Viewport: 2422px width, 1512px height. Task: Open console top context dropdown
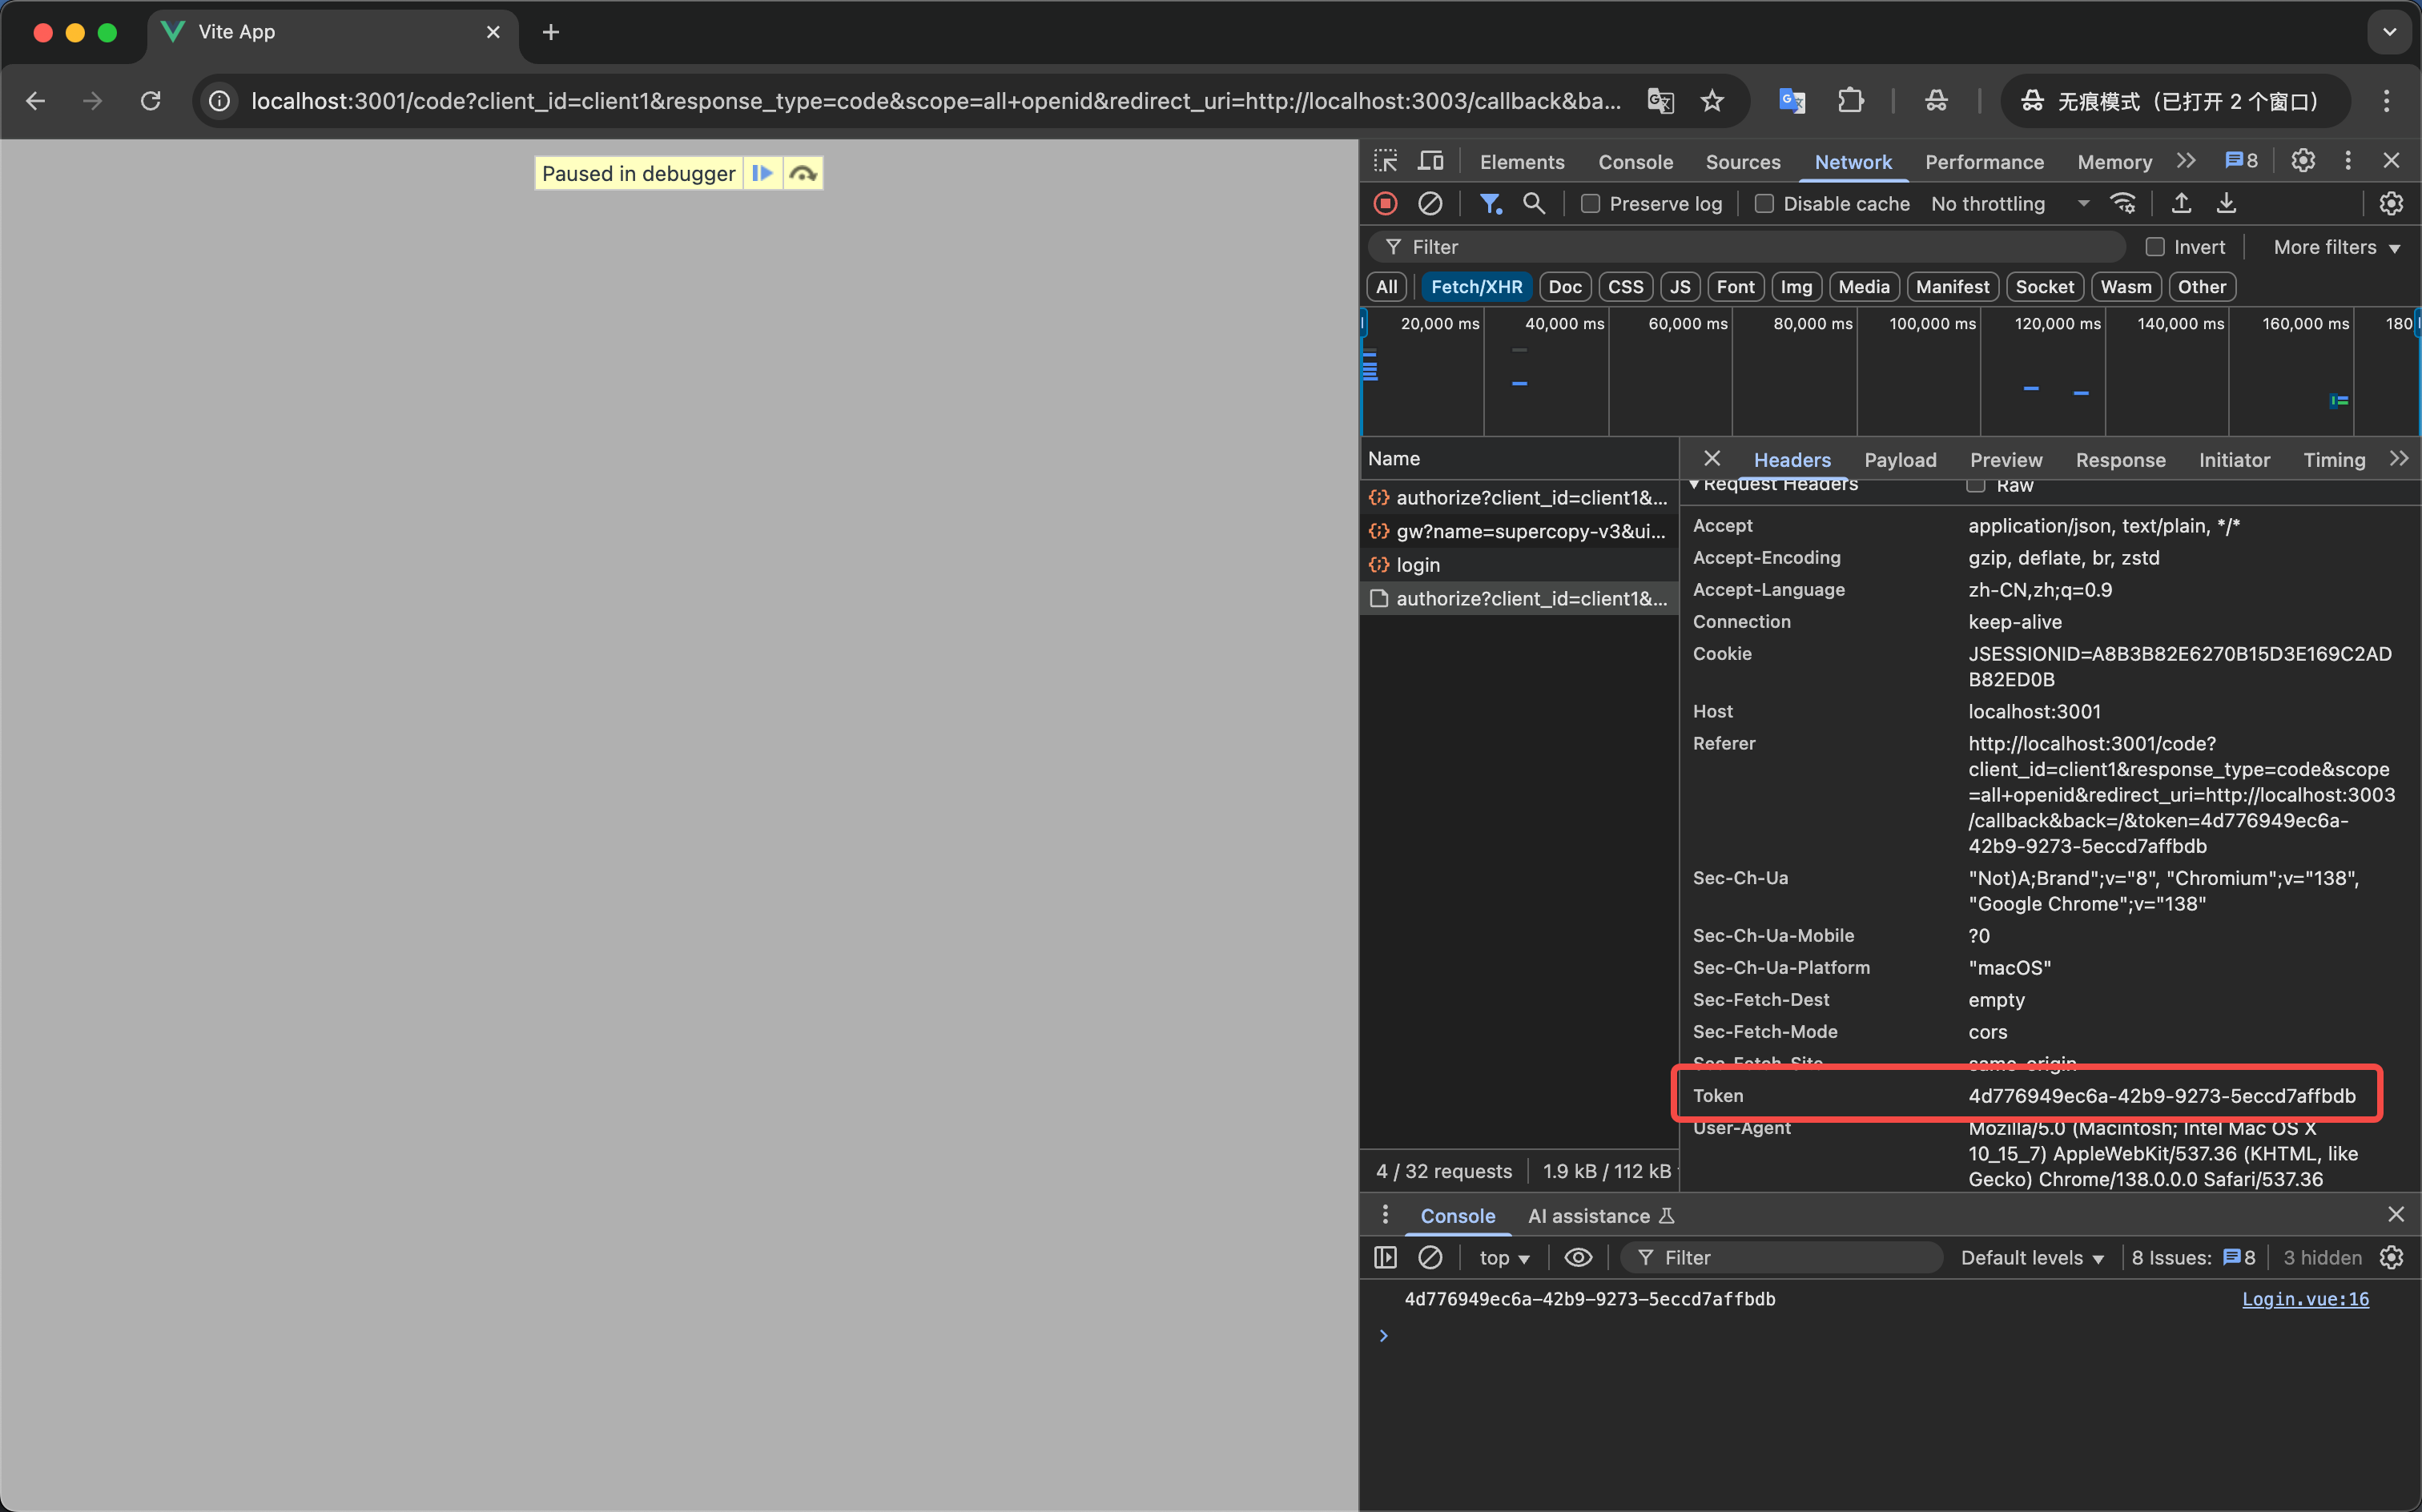[x=1504, y=1258]
